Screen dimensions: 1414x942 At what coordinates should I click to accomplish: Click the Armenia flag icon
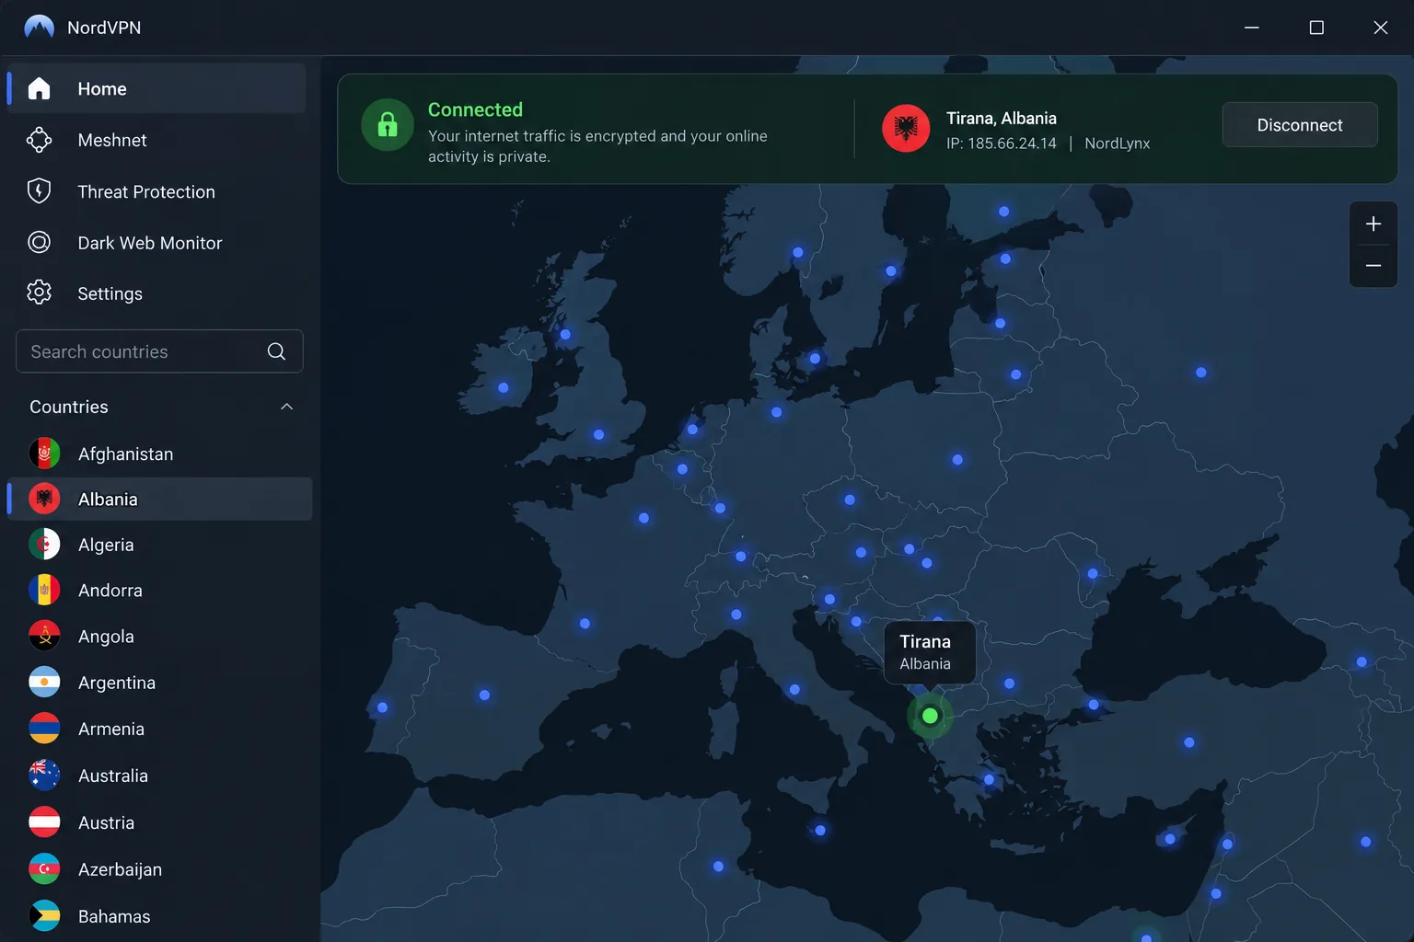coord(44,729)
